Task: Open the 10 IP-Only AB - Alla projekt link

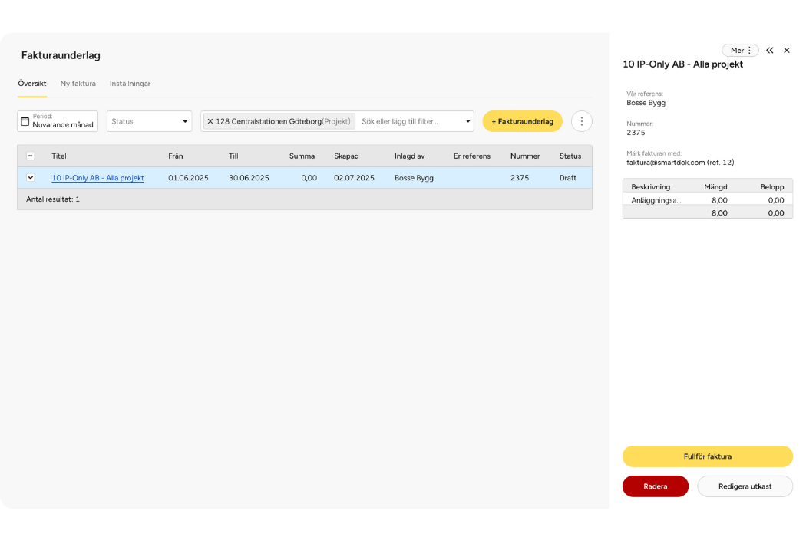Action: pyautogui.click(x=97, y=178)
